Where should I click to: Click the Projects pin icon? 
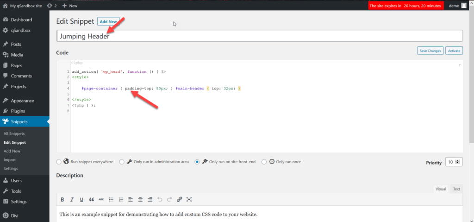click(6, 86)
